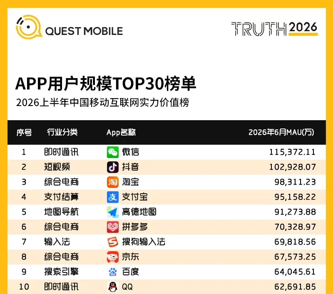Click the Pinduoduo app icon

point(112,227)
